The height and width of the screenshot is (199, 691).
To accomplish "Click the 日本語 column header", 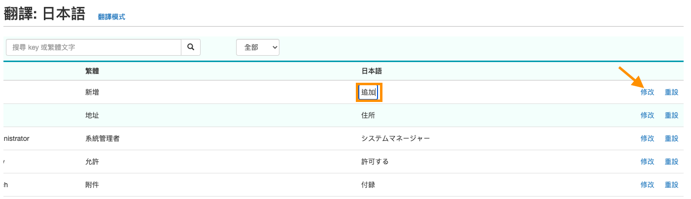I will pos(372,71).
